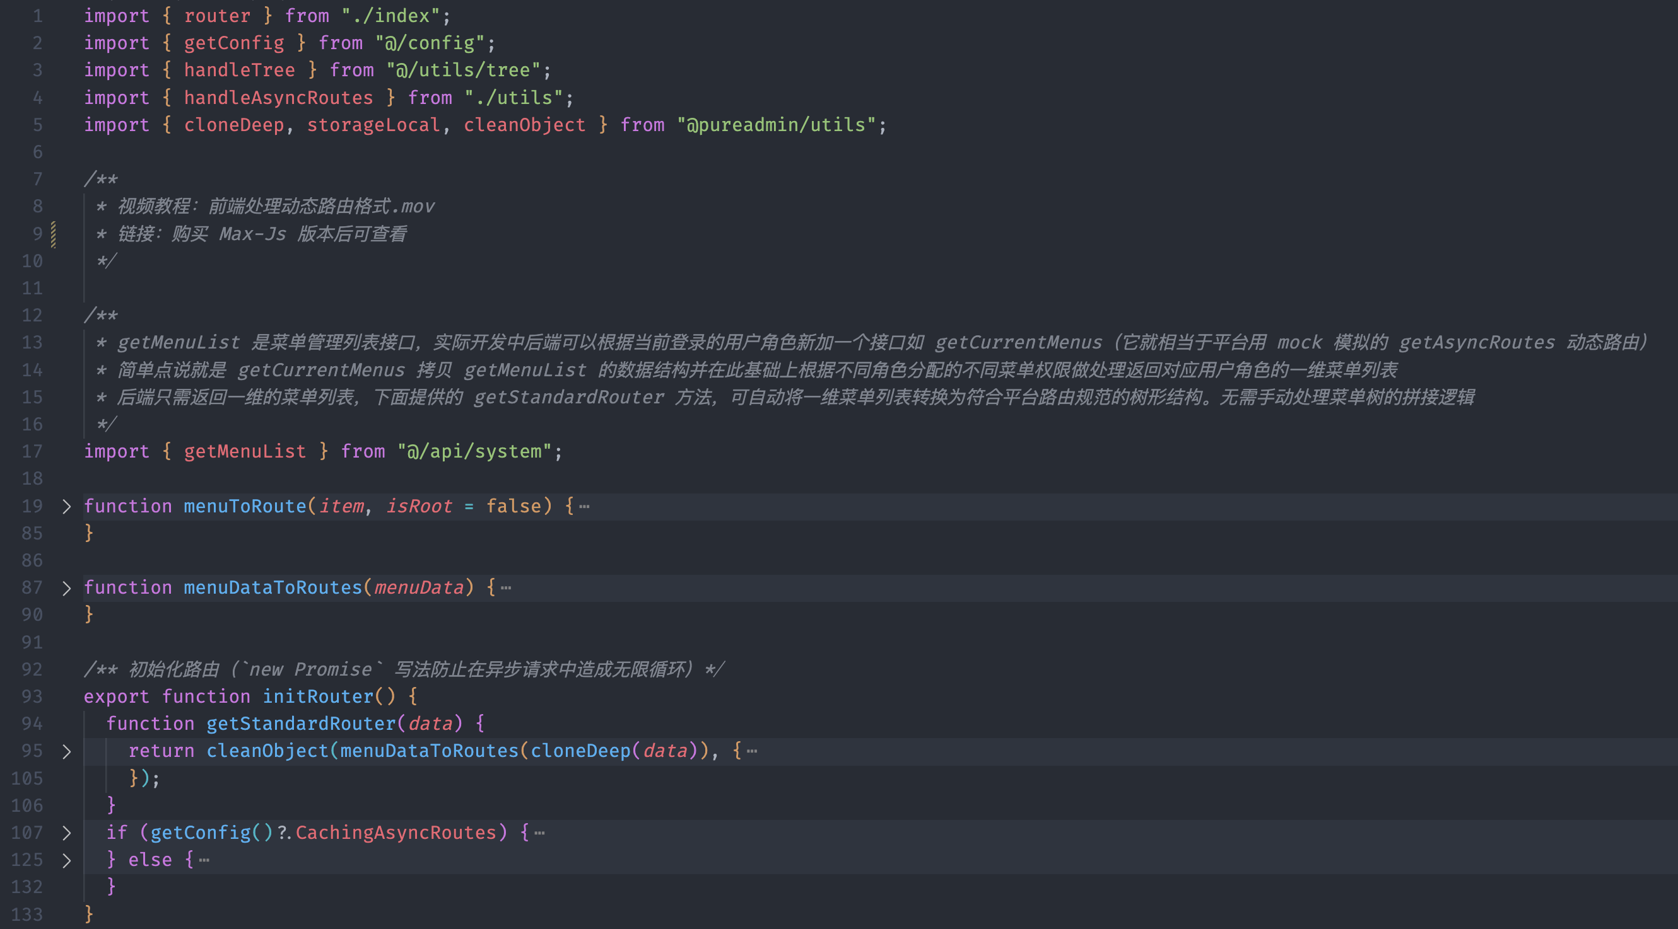This screenshot has width=1678, height=929.
Task: Click line number 93 in the gutter
Action: [32, 696]
